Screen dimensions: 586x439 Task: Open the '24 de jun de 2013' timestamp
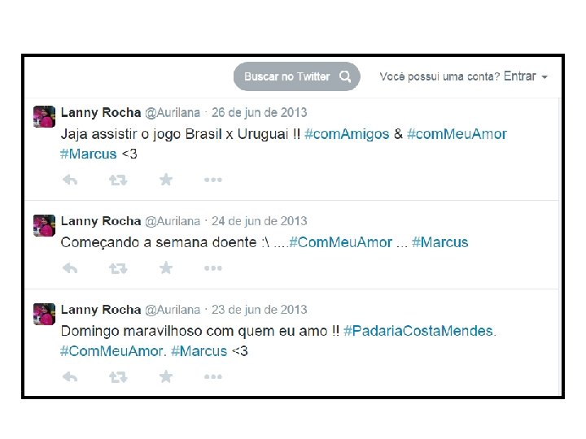(x=260, y=221)
